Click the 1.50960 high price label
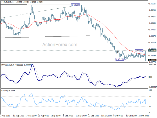Image resolution: width=157 pixels, height=118 pixels. click(76, 5)
